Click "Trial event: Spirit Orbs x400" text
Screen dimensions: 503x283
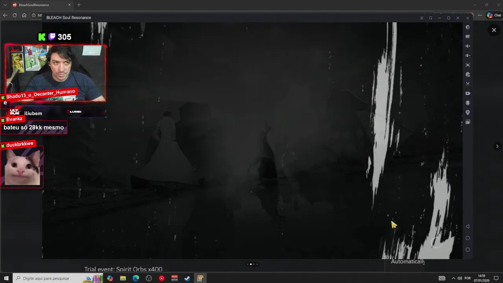click(123, 269)
